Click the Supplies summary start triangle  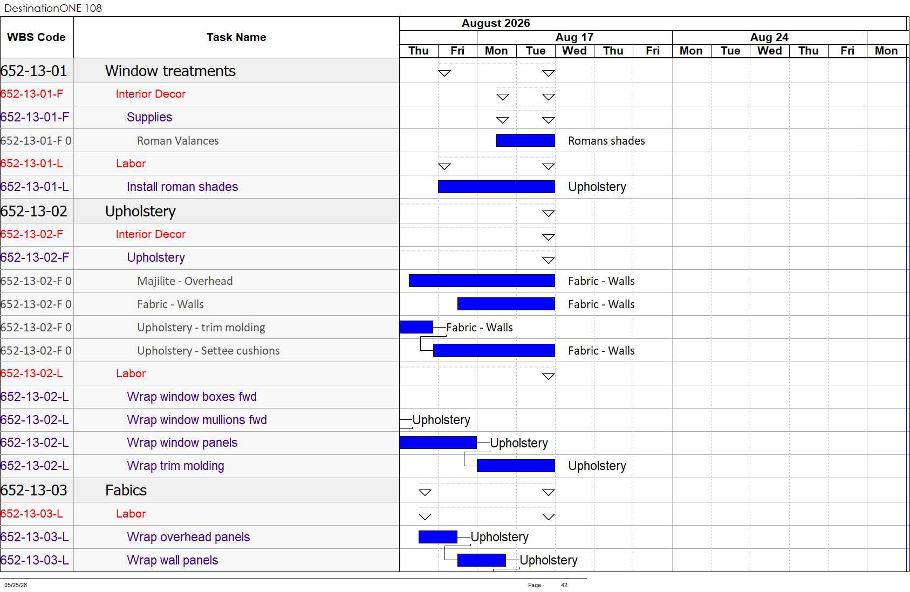[x=503, y=120]
